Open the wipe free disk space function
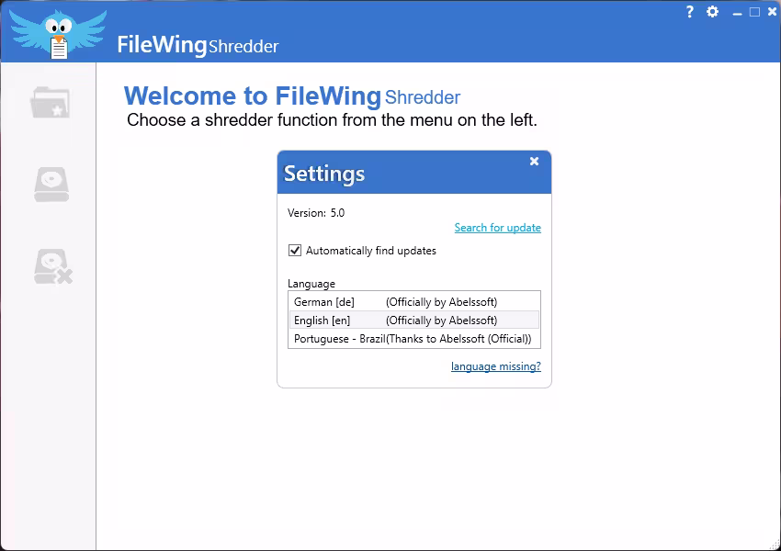The image size is (781, 551). pyautogui.click(x=52, y=266)
